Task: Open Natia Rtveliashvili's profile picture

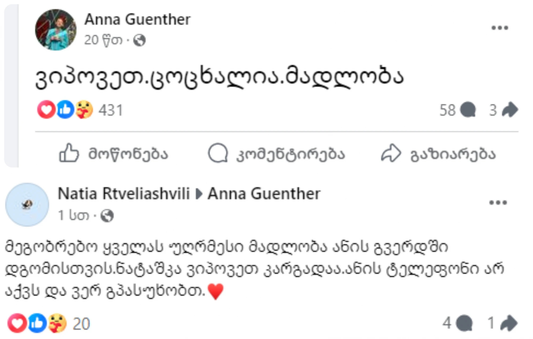Action: [27, 205]
